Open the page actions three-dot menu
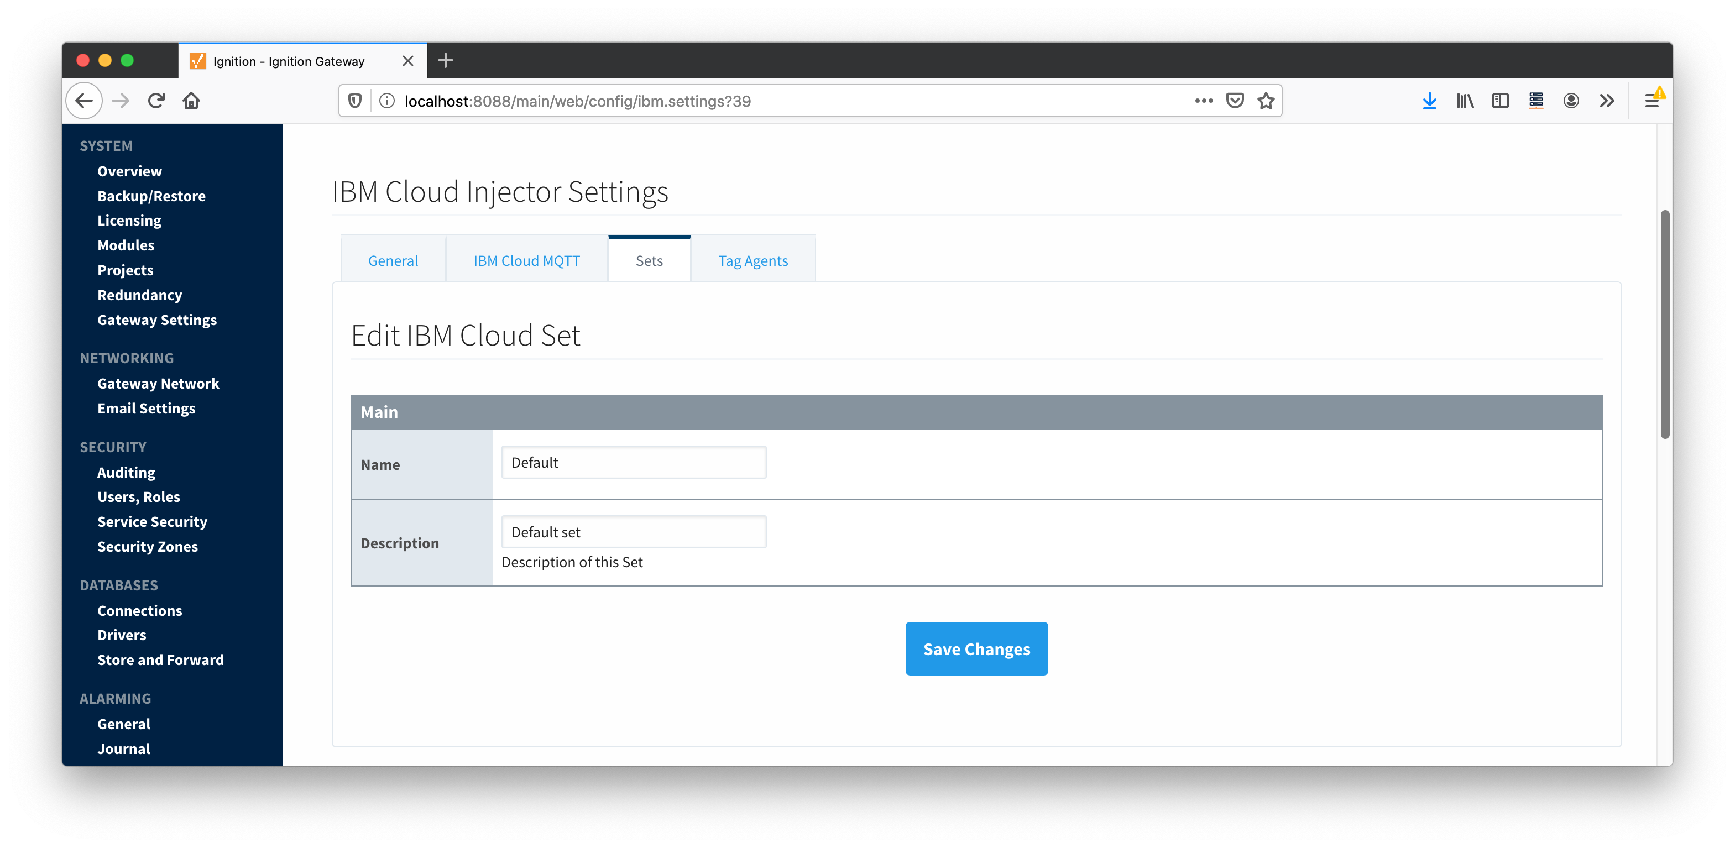 (x=1204, y=101)
